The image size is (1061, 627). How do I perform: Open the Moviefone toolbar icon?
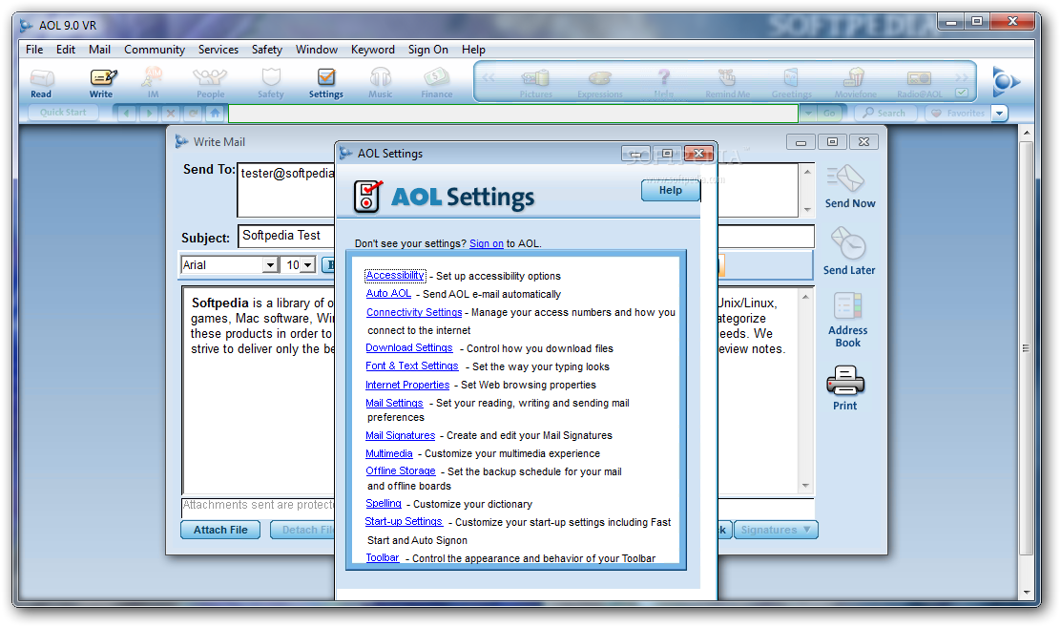click(855, 84)
